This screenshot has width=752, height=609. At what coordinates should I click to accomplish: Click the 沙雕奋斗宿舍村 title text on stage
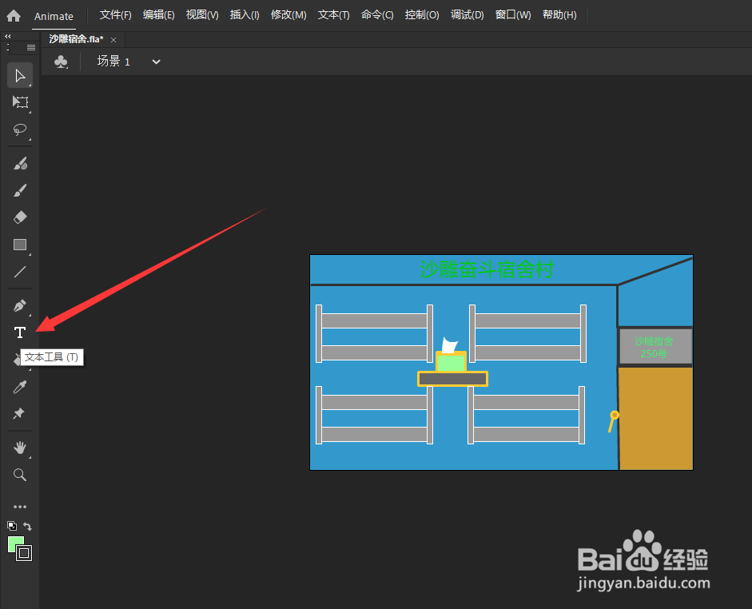click(x=487, y=269)
